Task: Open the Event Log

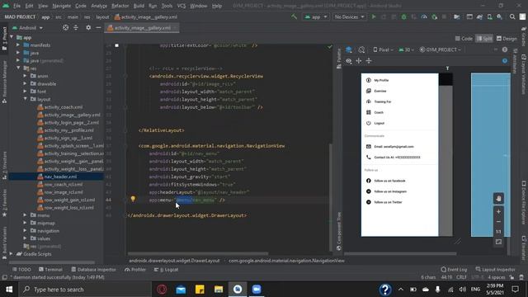Action: tap(454, 270)
